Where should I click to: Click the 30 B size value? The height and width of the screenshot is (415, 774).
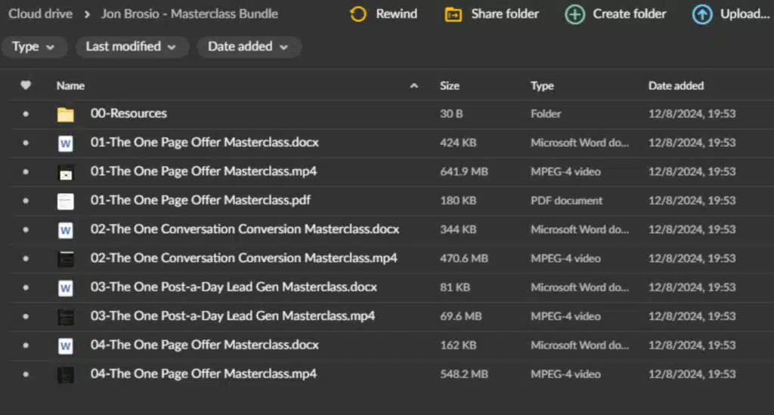[x=451, y=114]
